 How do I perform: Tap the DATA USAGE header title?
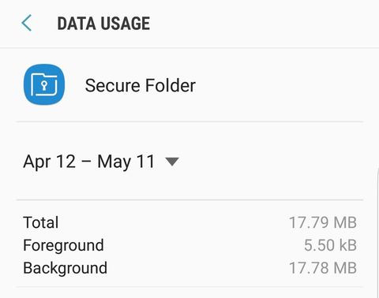103,24
